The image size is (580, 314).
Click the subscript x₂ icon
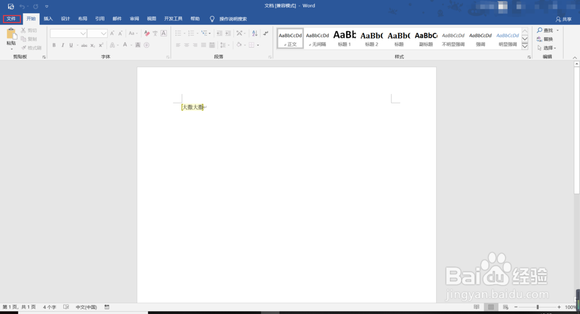click(92, 45)
